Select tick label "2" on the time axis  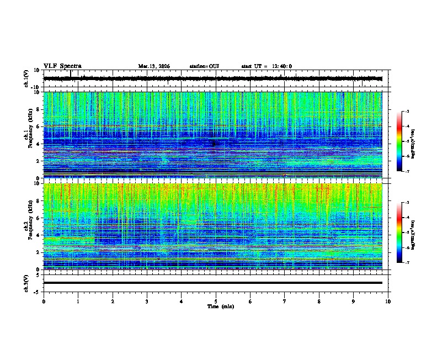113,302
